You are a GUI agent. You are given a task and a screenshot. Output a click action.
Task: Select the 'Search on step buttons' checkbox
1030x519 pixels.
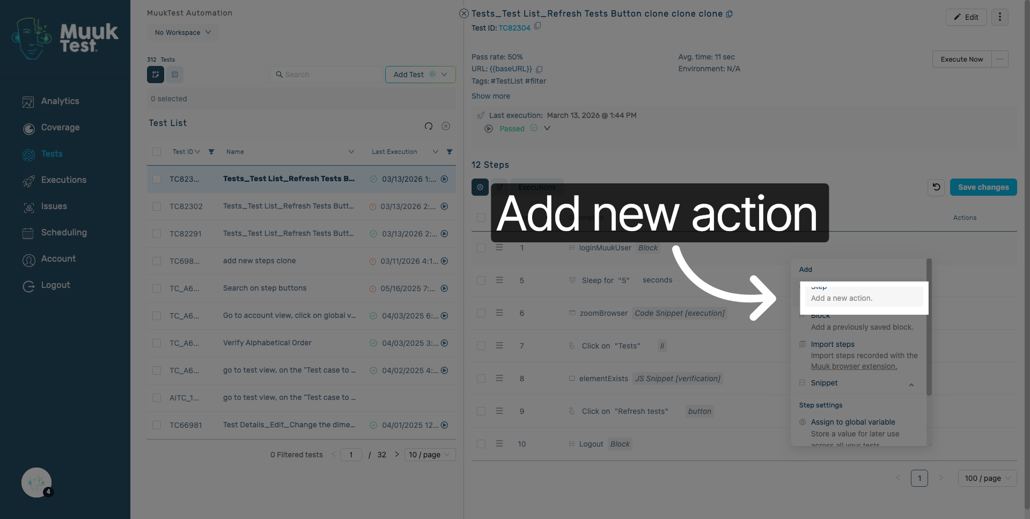[x=157, y=288]
